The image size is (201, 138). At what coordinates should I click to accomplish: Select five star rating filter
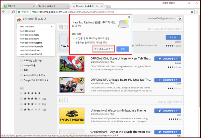tap(21, 93)
